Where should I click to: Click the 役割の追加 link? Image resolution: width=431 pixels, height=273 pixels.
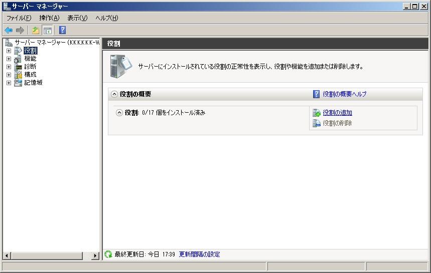[337, 113]
